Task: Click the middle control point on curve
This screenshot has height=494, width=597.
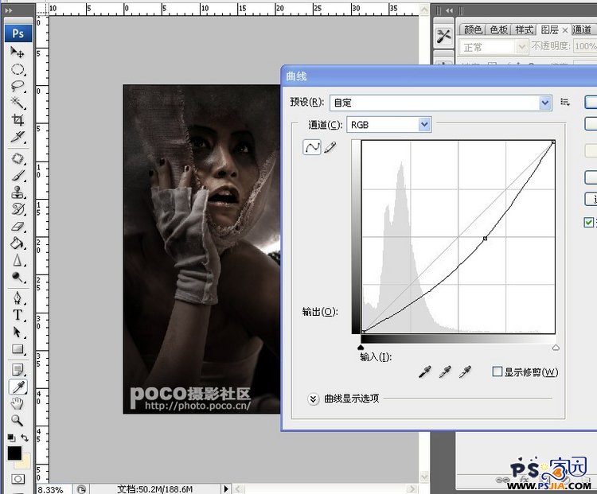Action: click(485, 238)
